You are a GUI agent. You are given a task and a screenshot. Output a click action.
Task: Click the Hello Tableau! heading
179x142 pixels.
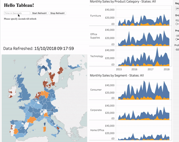click(19, 5)
